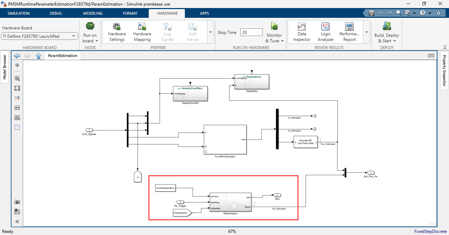Collapse the left palette with double chevron

[17, 221]
